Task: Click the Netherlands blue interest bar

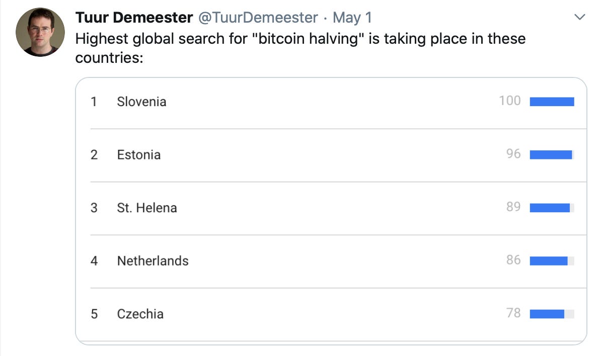Action: pos(549,261)
